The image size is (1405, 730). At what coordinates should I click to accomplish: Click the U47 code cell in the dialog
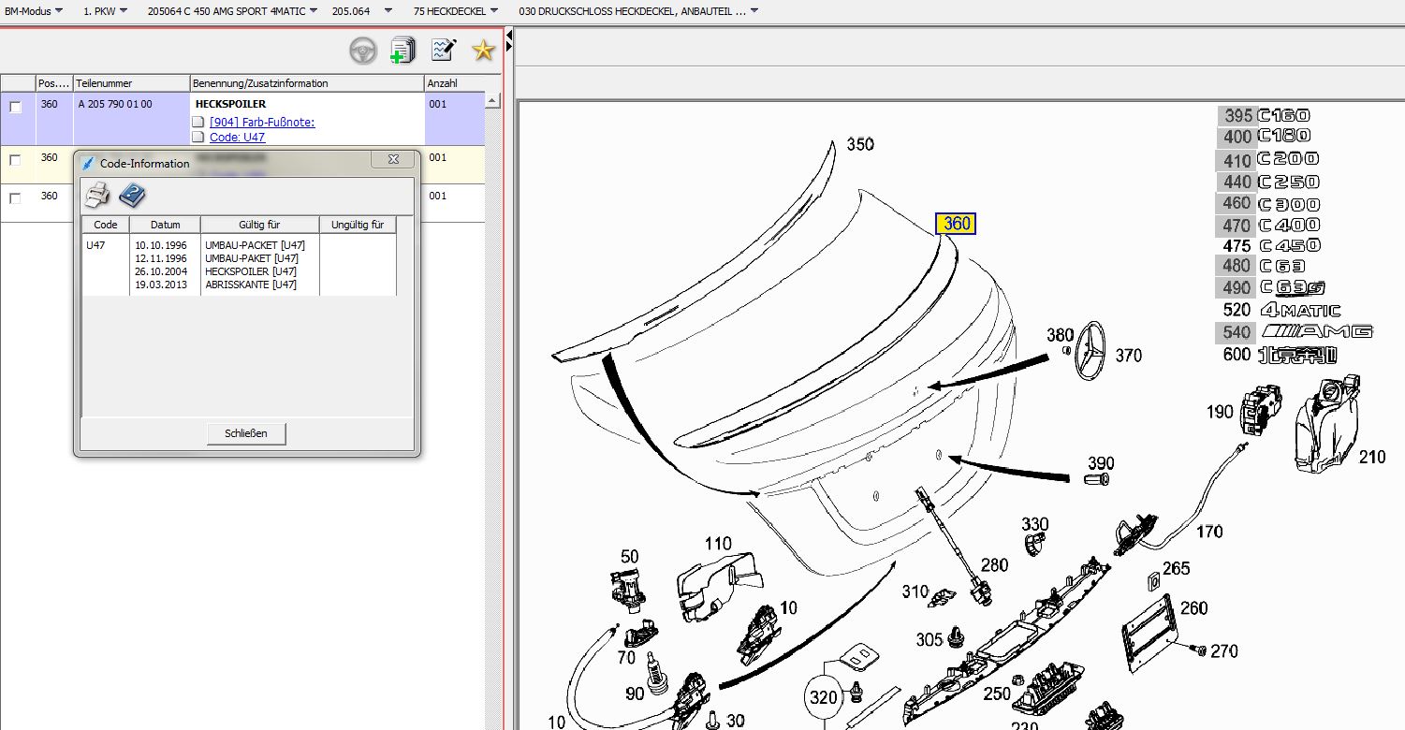95,245
